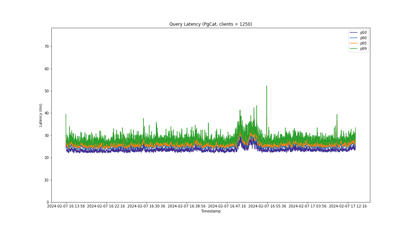Click the p50 legend label
This screenshot has height=231, width=411.
(363, 32)
